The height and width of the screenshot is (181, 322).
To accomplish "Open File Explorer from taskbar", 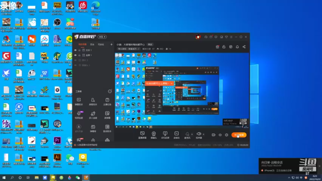I will 37,178.
